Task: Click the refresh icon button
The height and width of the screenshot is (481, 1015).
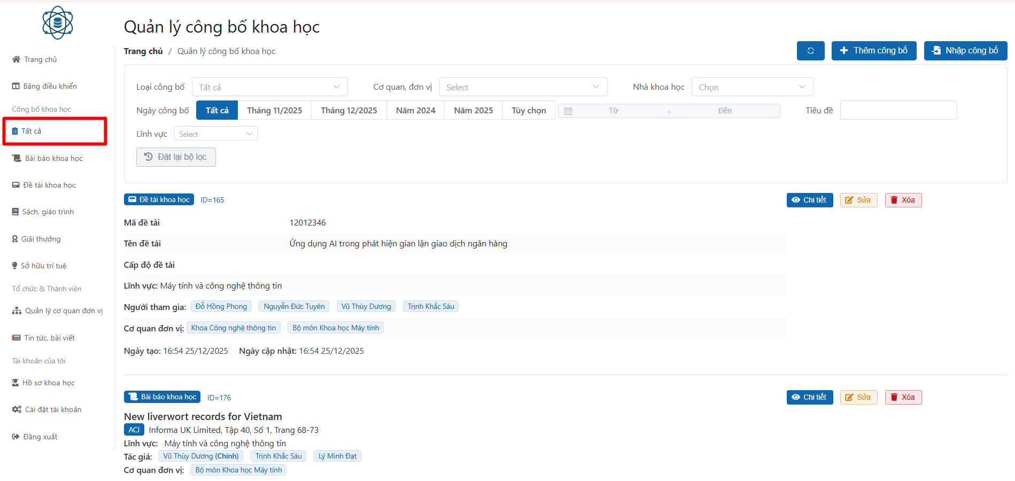Action: [810, 51]
